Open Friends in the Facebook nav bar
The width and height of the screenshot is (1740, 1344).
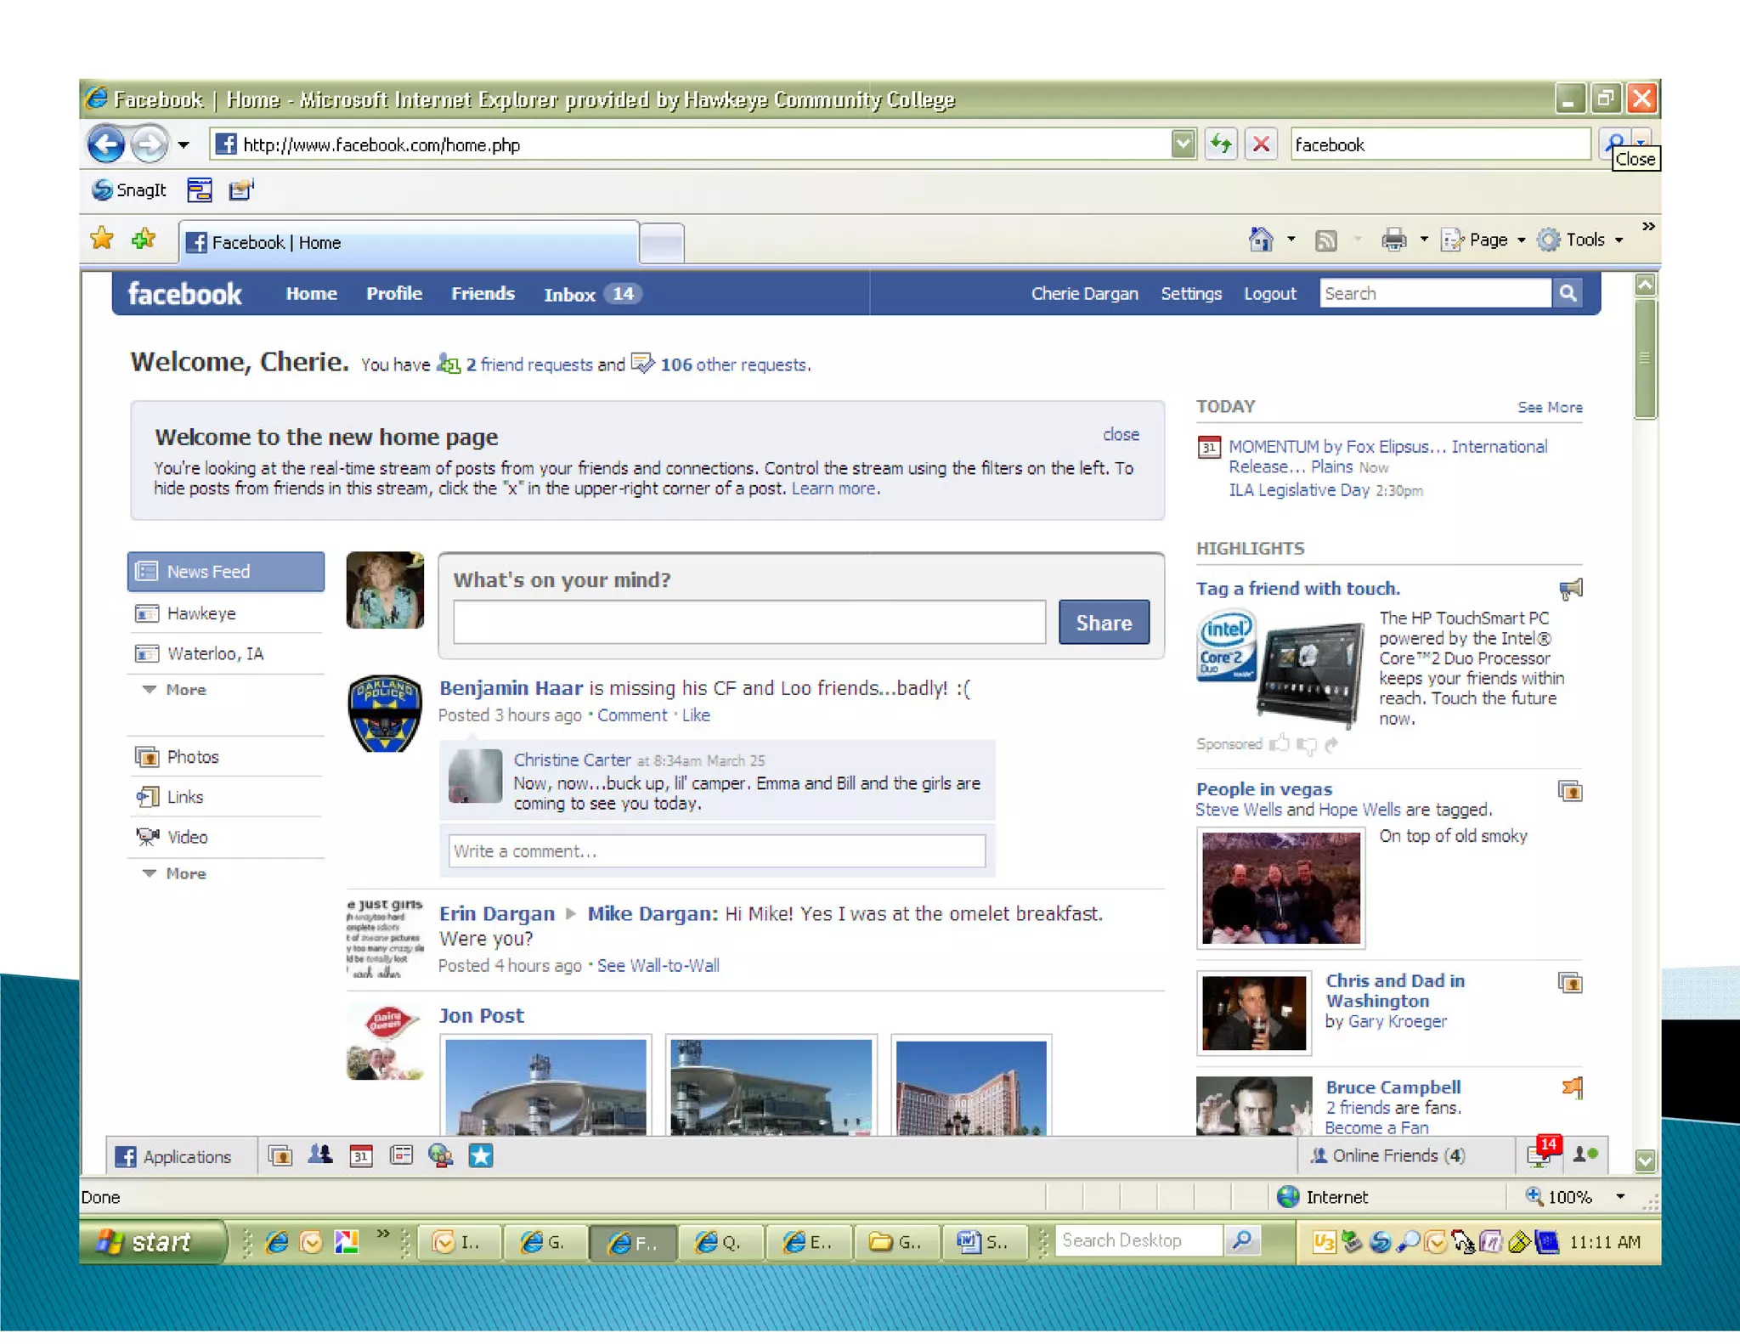(x=483, y=294)
